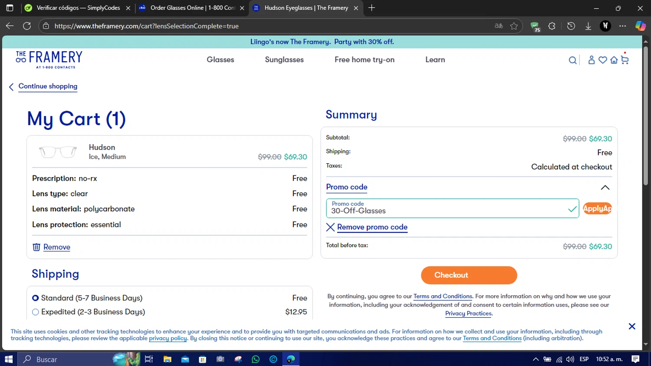Show hidden system tray icons
651x366 pixels.
click(536, 359)
